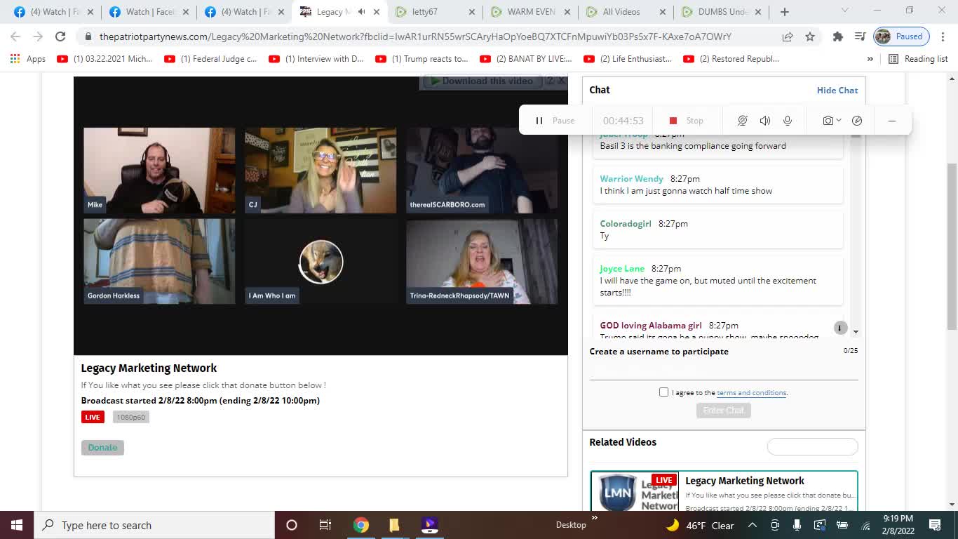Viewport: 958px width, 539px height.
Task: Click the Paused profile button
Action: coord(901,36)
